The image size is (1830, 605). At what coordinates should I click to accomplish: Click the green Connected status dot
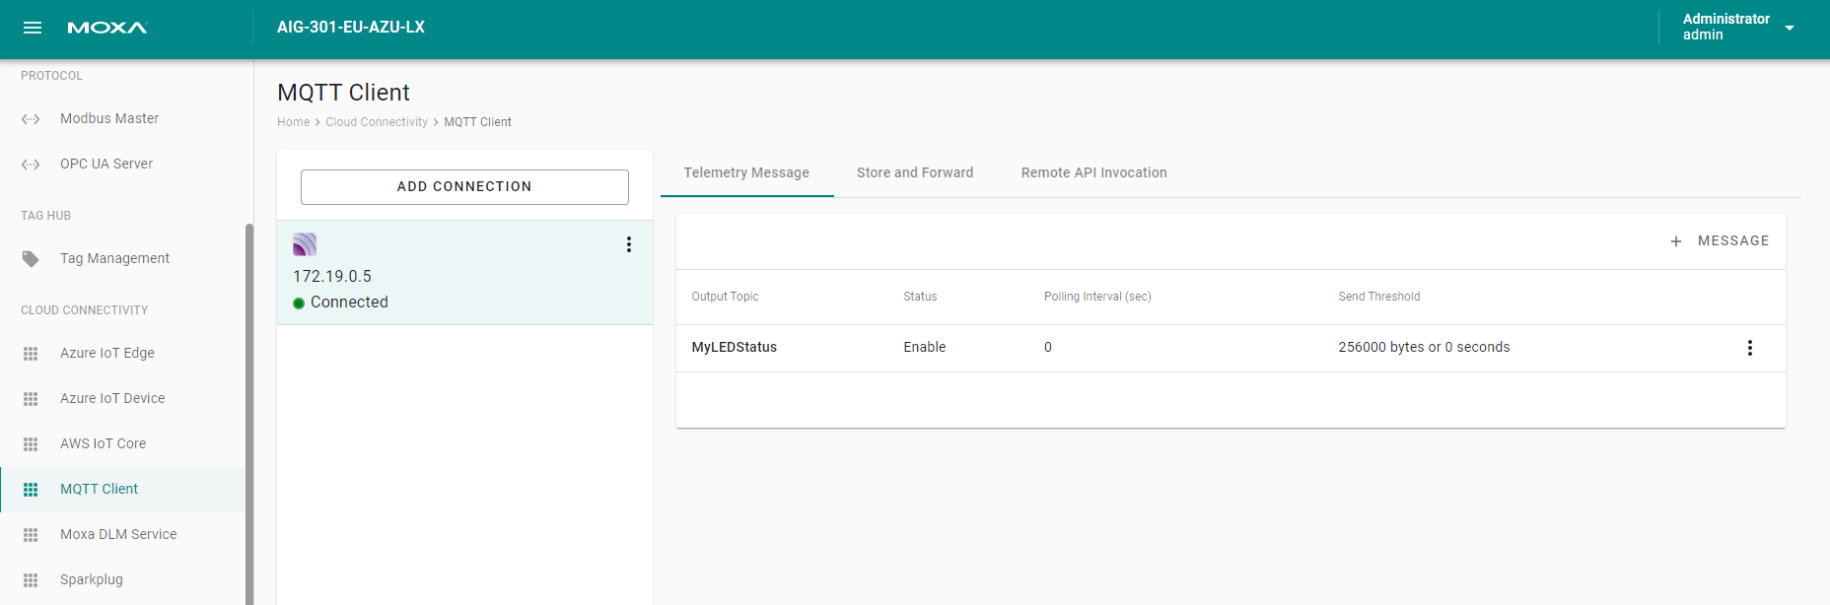coord(299,303)
